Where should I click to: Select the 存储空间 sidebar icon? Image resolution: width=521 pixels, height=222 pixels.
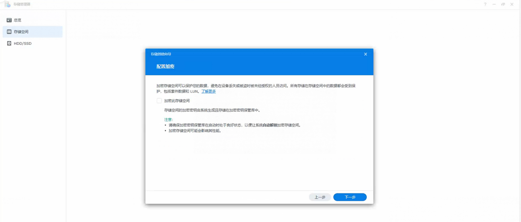tap(9, 32)
